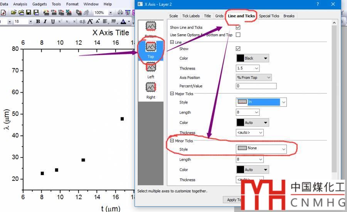Open the Window menu
This screenshot has height=212, width=347.
(91, 4)
